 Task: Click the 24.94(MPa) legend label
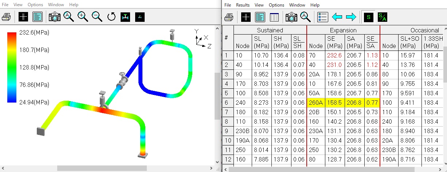34,102
